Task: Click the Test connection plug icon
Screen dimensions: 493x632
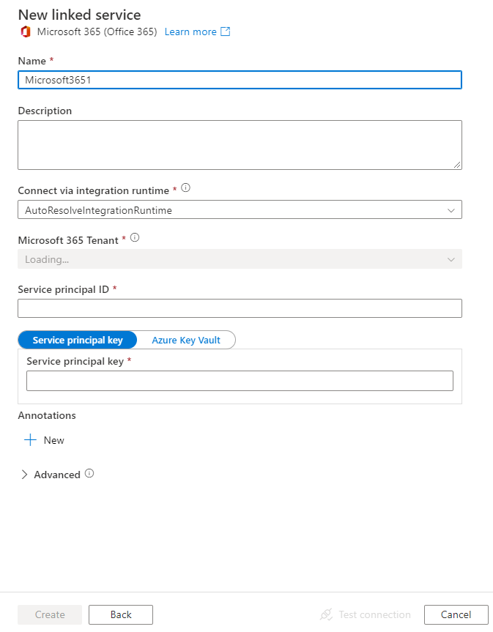Action: pyautogui.click(x=327, y=614)
